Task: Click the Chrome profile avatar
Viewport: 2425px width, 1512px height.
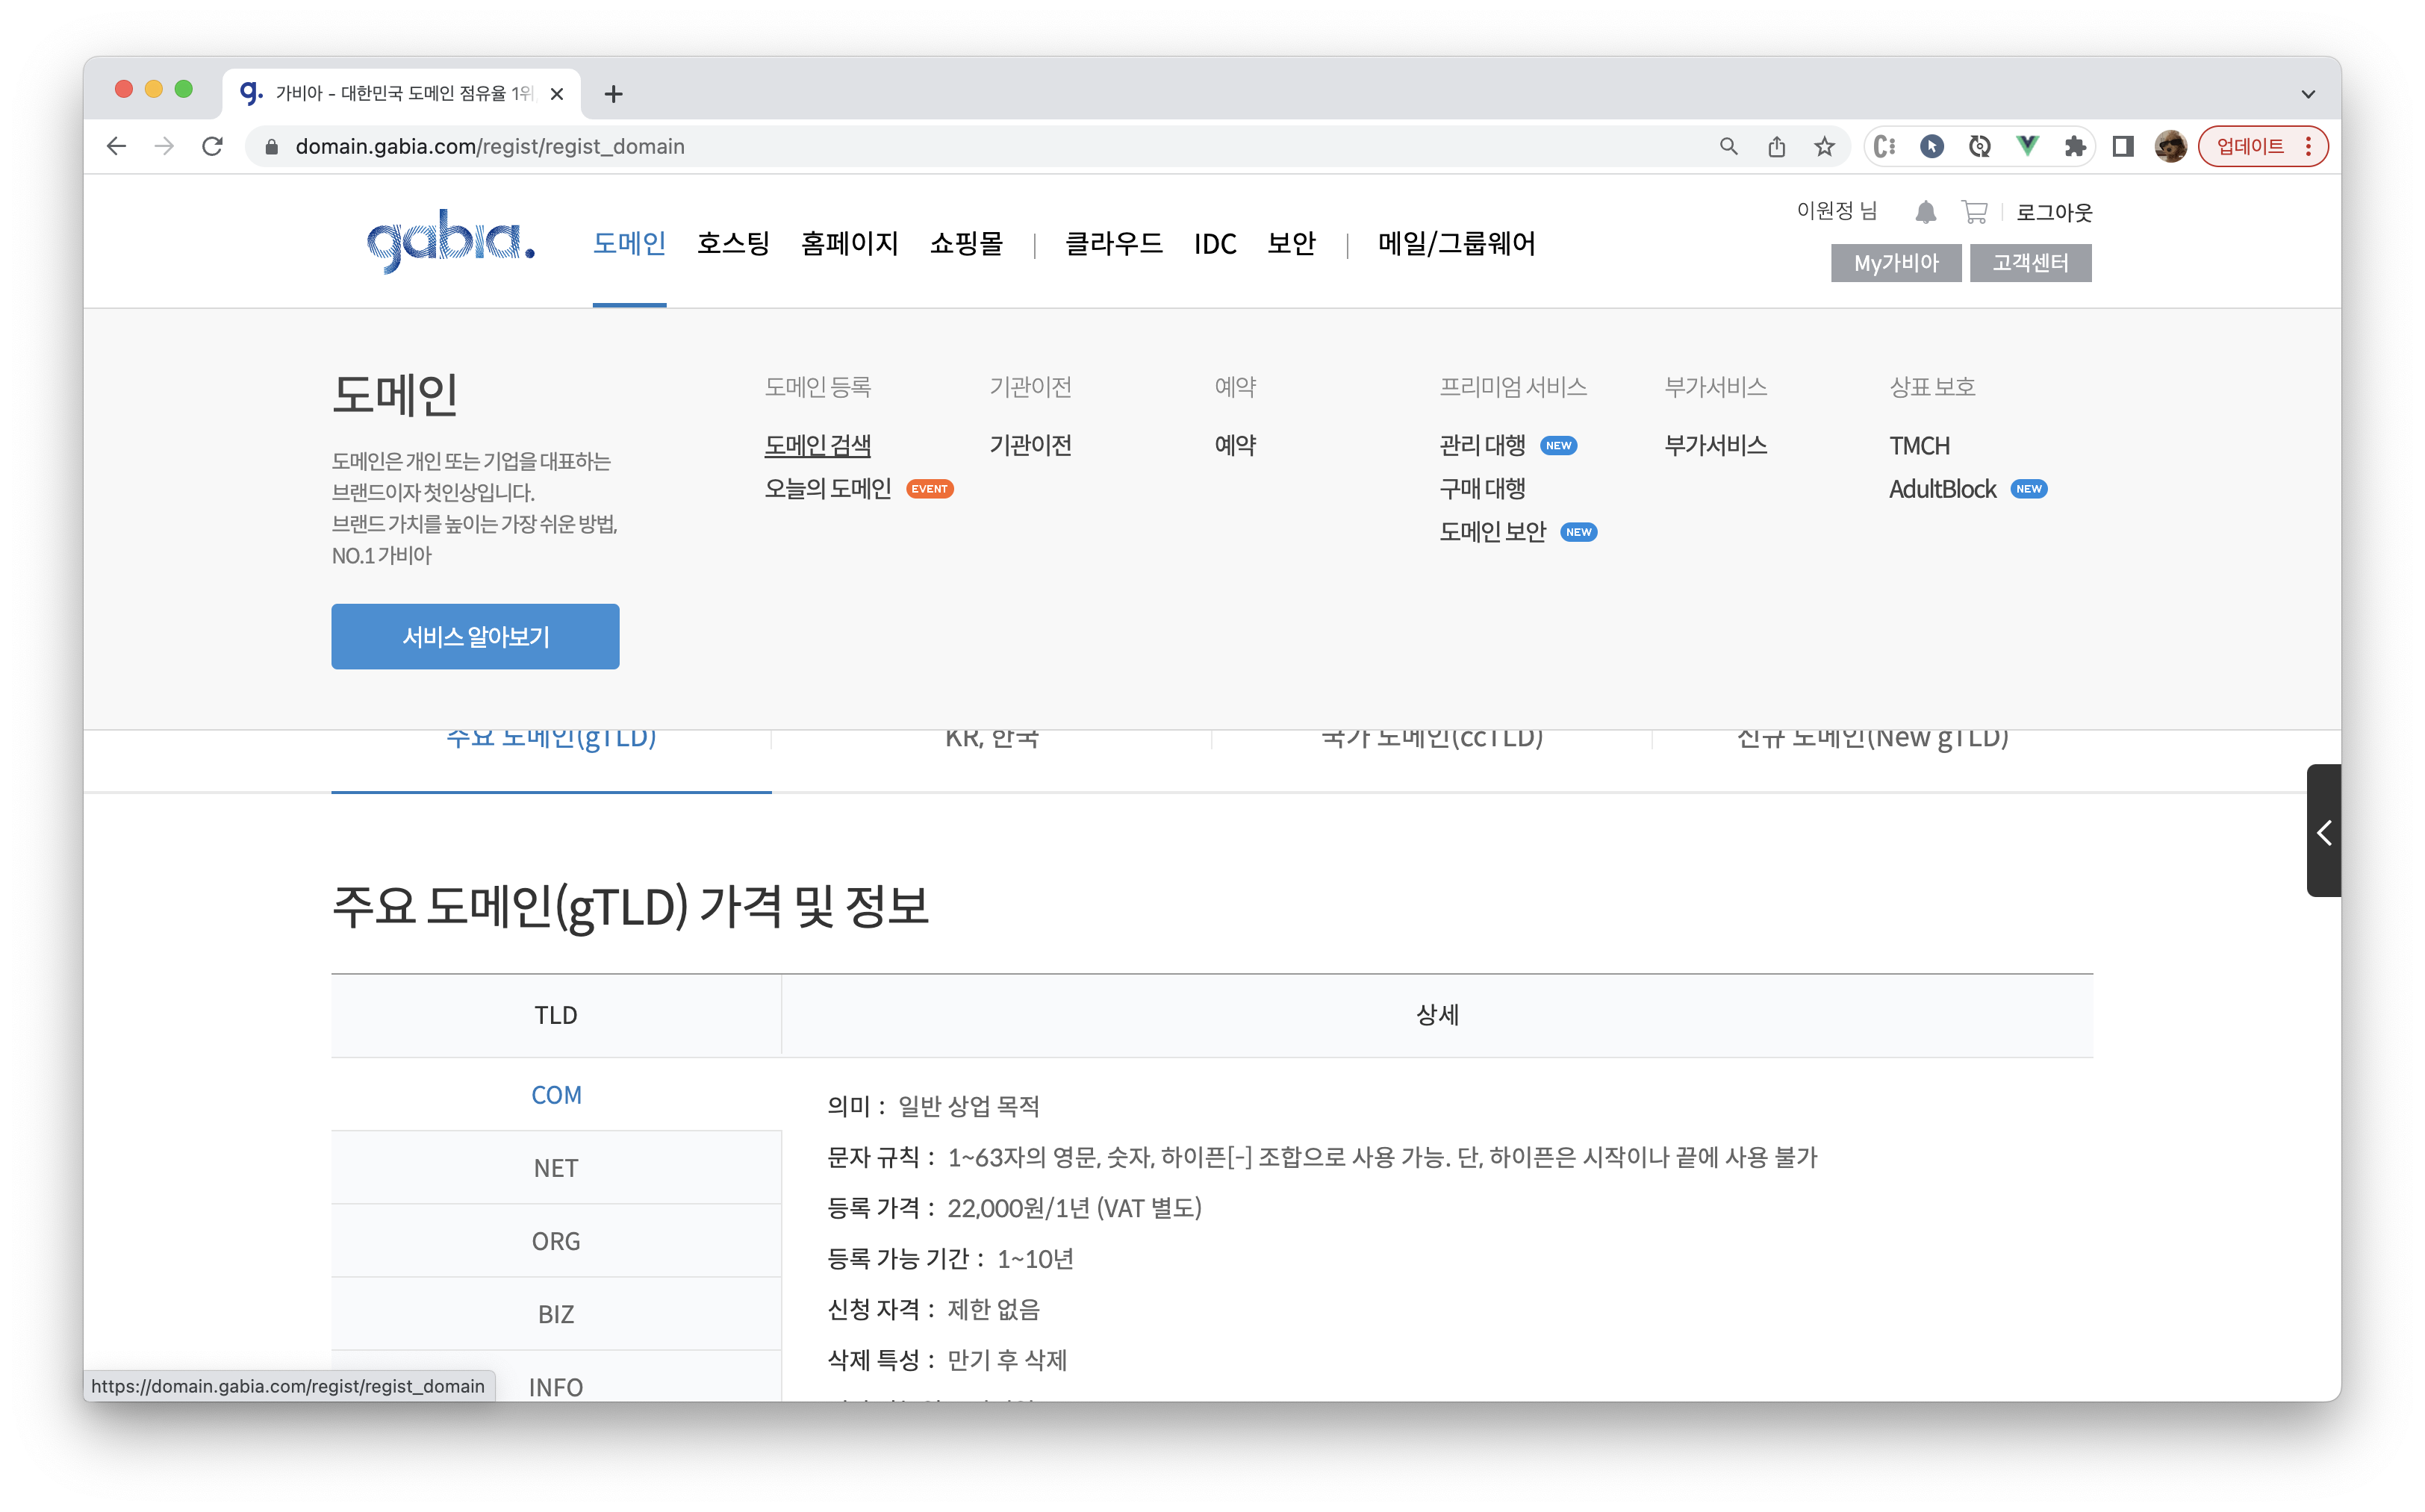Action: tap(2170, 147)
